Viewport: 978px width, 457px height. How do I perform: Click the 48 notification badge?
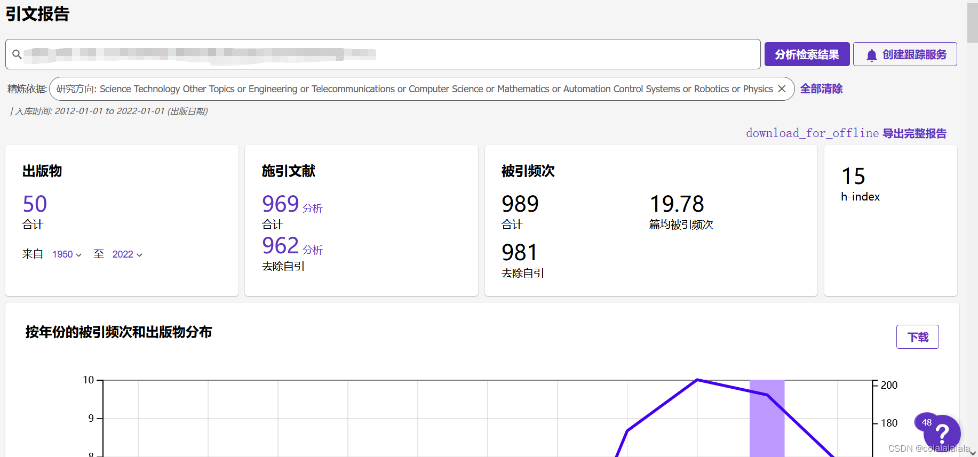click(927, 422)
